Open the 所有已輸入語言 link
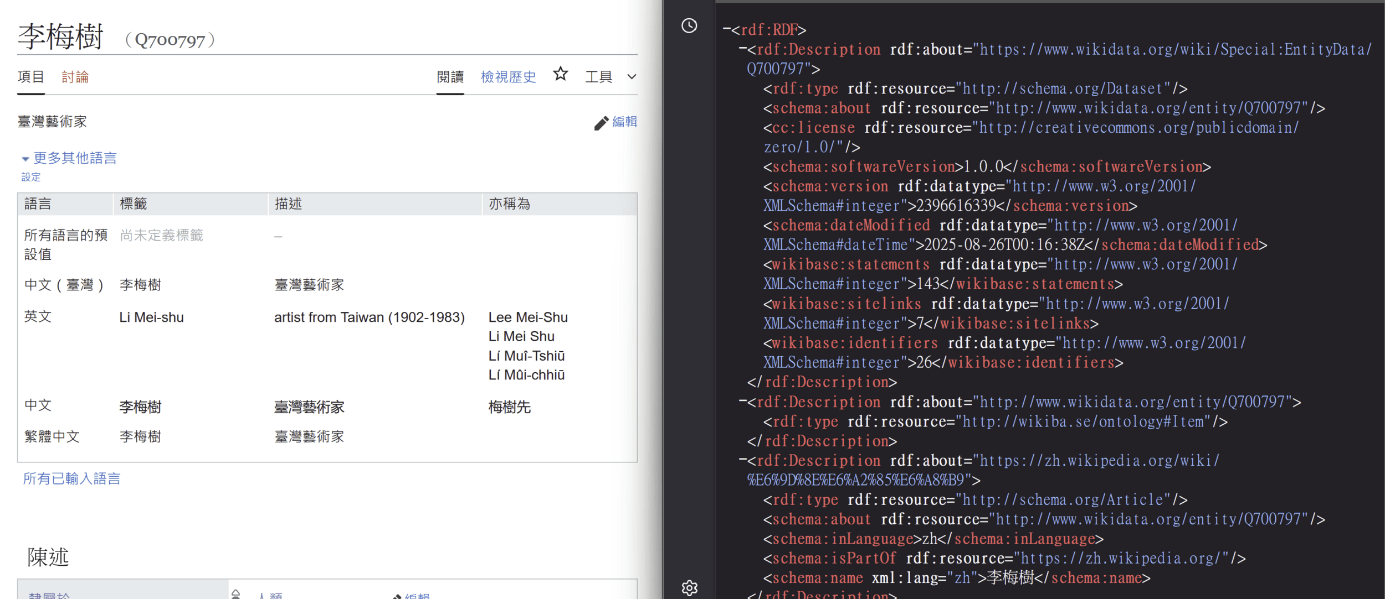1385x599 pixels. click(x=71, y=478)
